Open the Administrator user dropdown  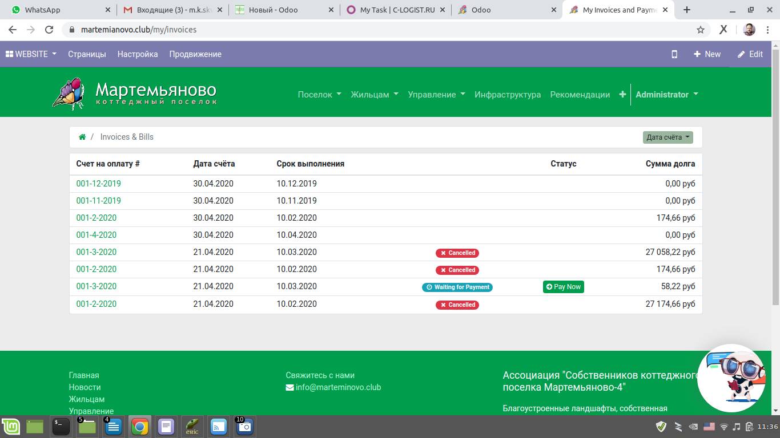pos(666,95)
